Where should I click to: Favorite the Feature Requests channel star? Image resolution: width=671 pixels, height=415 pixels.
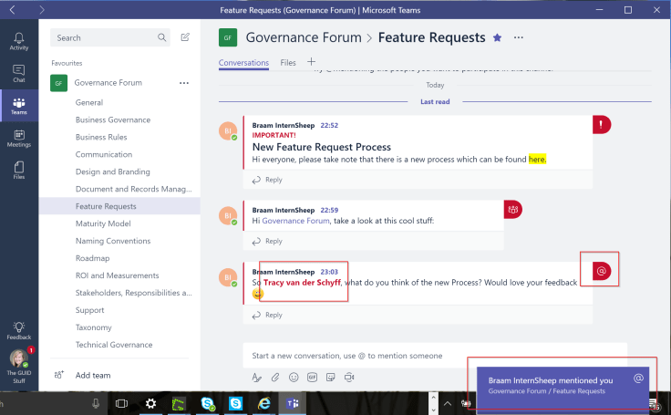pyautogui.click(x=497, y=37)
